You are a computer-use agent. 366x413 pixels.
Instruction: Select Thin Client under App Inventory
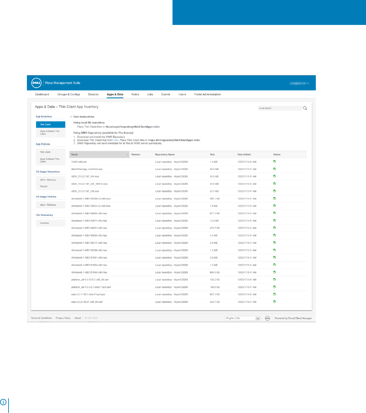coord(51,125)
